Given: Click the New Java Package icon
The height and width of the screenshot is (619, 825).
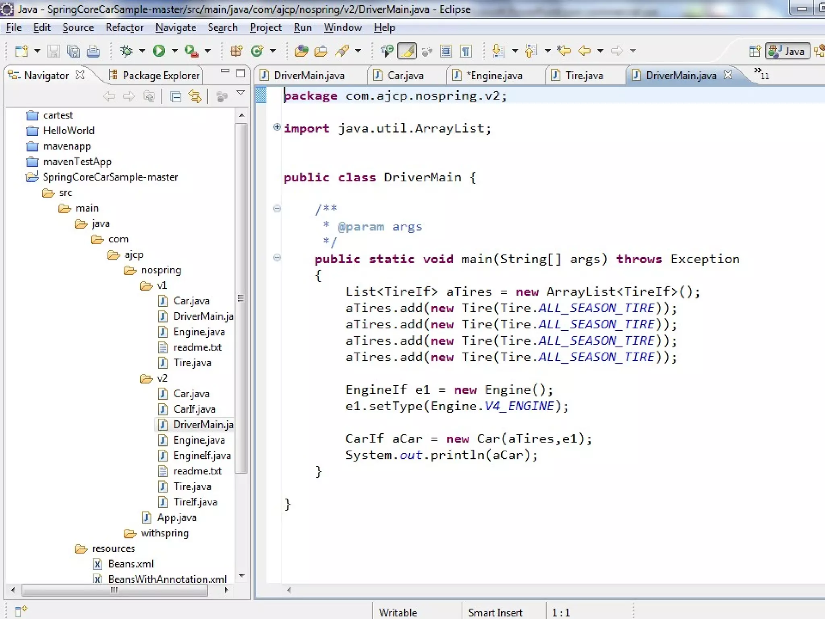Looking at the screenshot, I should tap(236, 51).
